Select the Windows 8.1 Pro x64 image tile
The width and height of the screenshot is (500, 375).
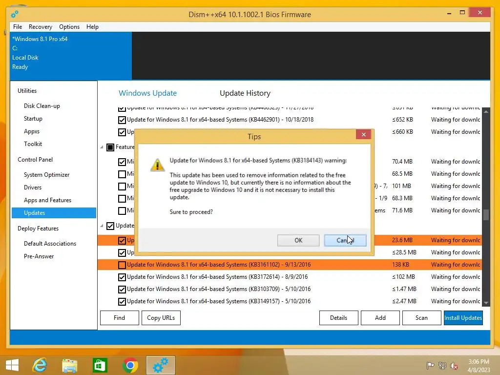(71, 56)
